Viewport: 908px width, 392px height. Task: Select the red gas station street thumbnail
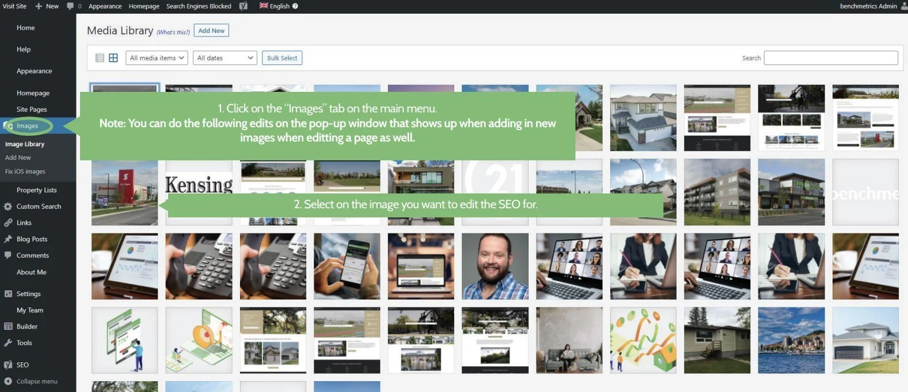point(125,193)
